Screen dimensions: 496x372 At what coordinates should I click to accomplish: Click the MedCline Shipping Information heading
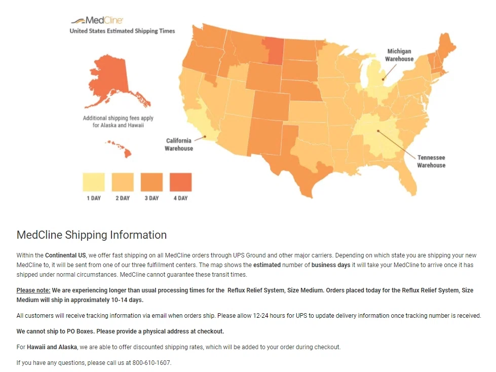tap(92, 235)
